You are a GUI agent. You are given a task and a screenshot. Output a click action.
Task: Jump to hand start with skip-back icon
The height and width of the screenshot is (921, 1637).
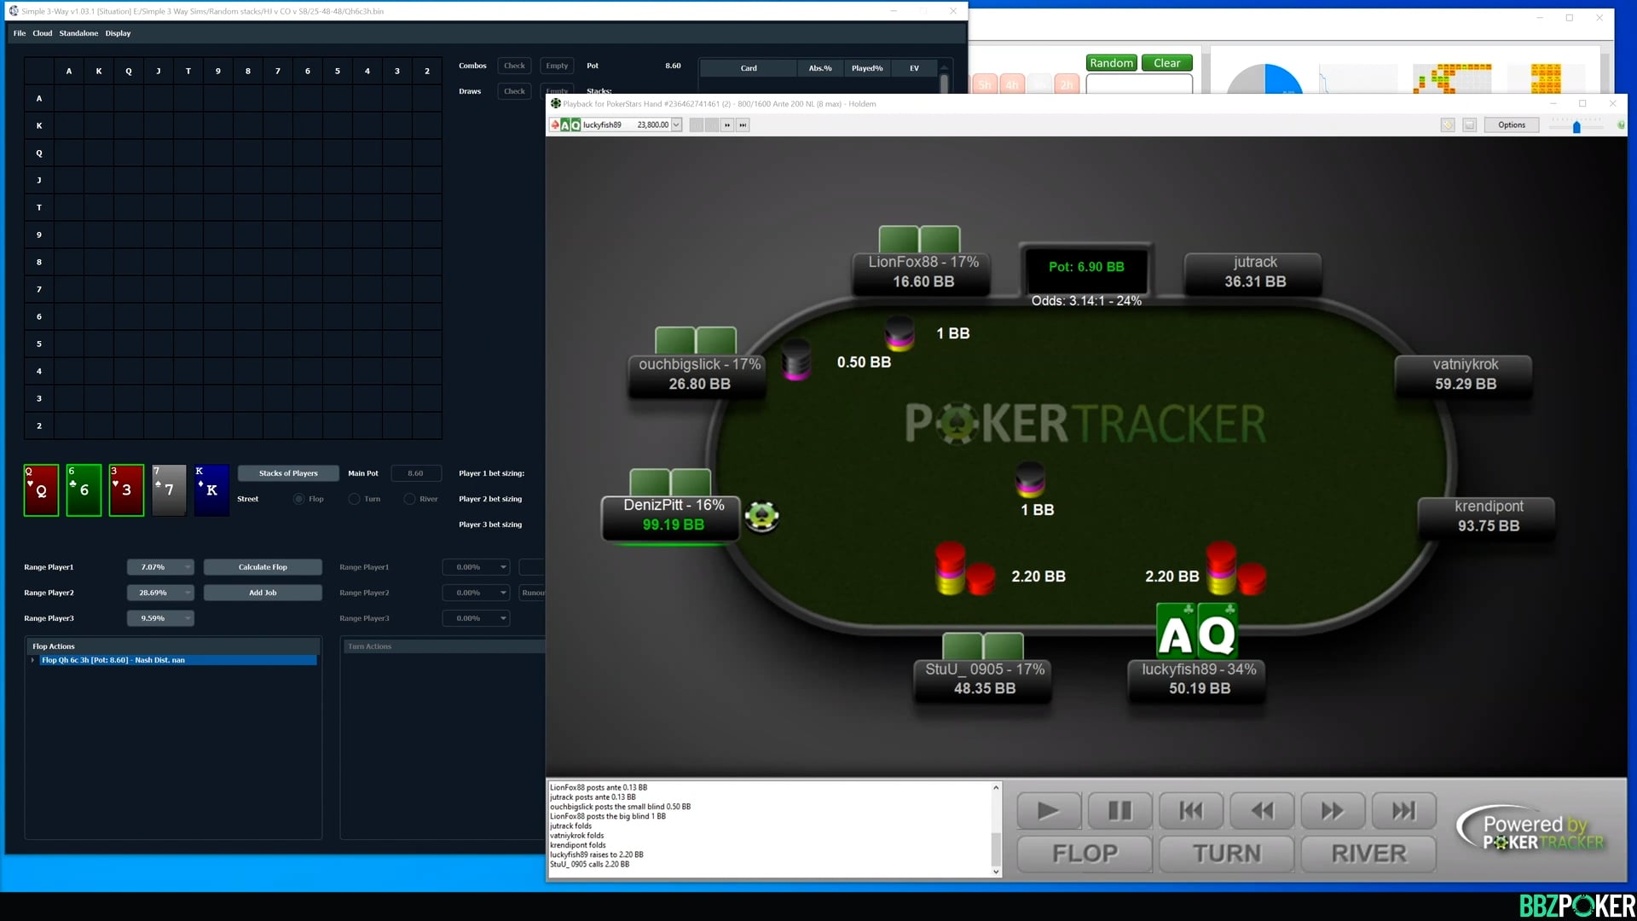tap(1191, 810)
